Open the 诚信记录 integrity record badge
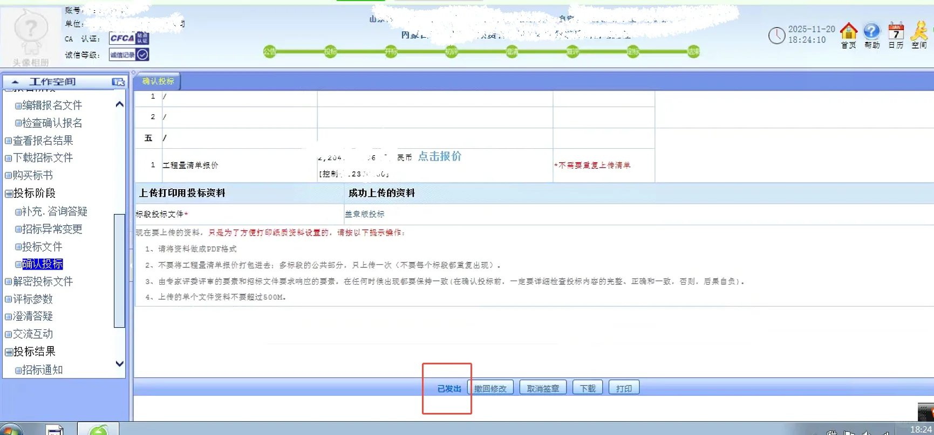 pos(129,54)
